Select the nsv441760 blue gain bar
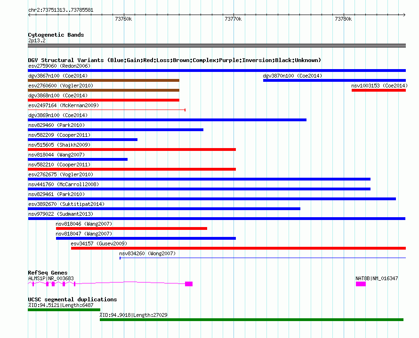 (199, 189)
